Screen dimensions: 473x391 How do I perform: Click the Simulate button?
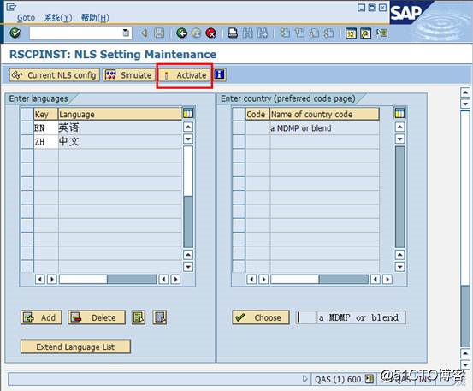(129, 74)
